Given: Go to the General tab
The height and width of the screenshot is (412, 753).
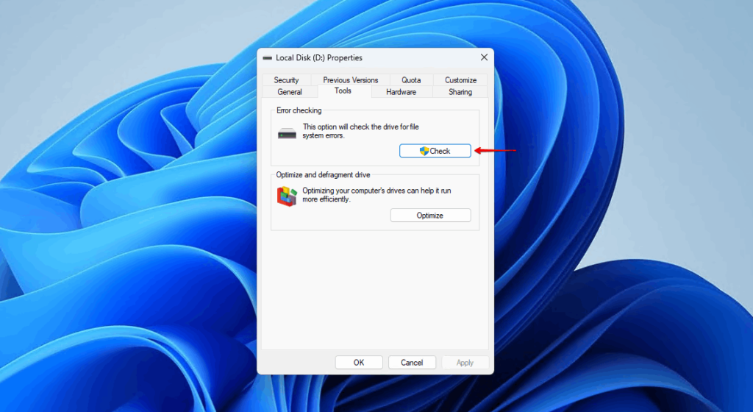Looking at the screenshot, I should (290, 92).
